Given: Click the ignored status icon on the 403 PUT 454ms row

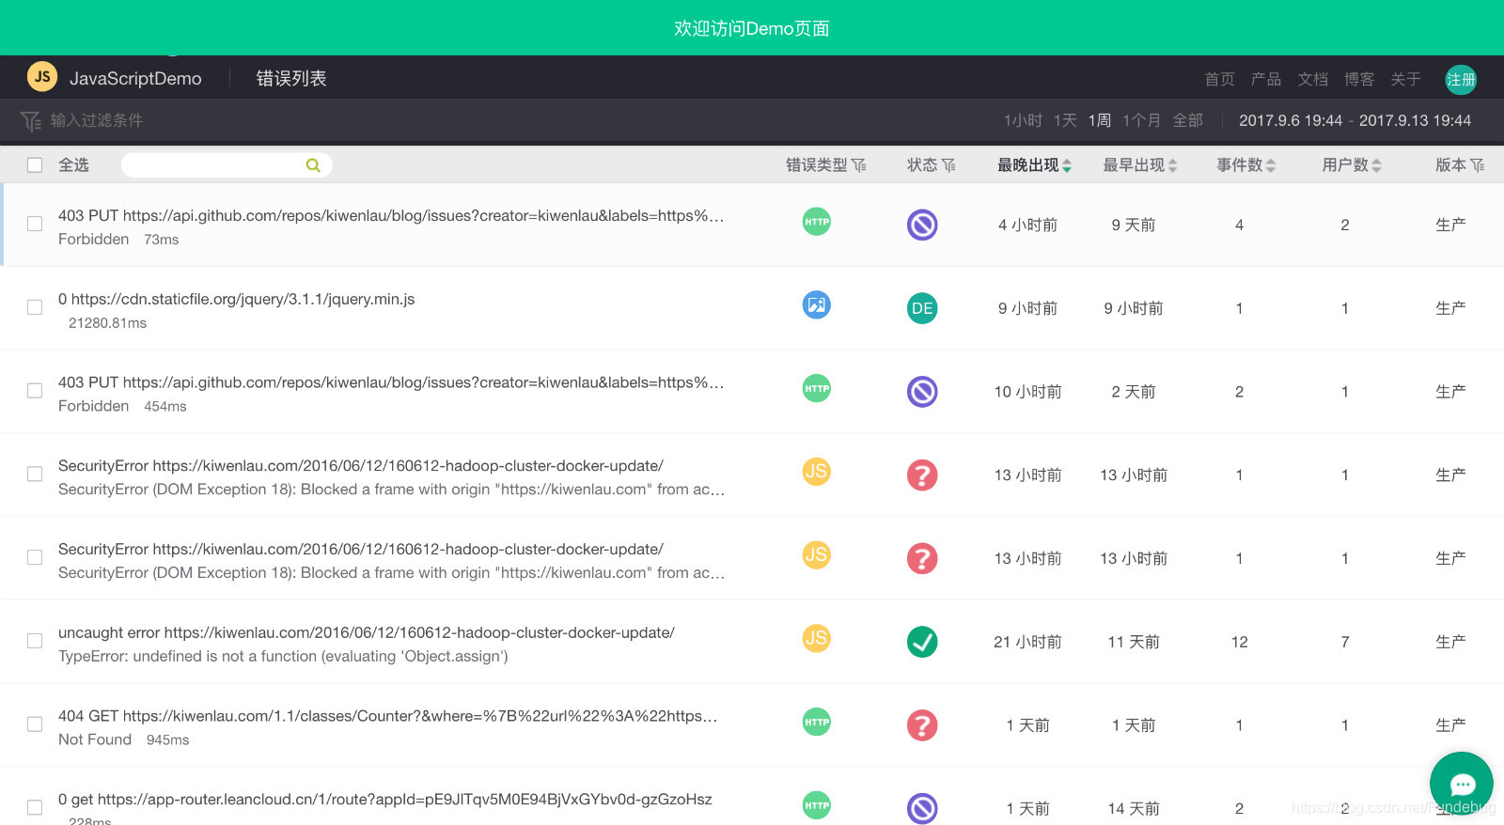Looking at the screenshot, I should [922, 391].
